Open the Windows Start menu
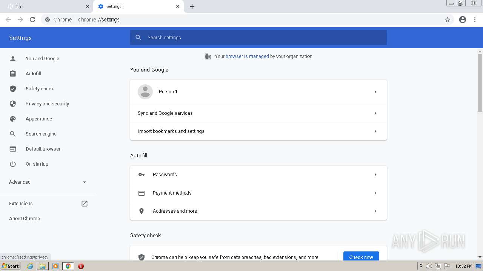The image size is (483, 271). click(11, 266)
